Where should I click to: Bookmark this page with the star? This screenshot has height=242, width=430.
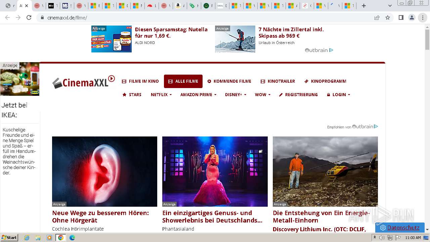(x=388, y=18)
